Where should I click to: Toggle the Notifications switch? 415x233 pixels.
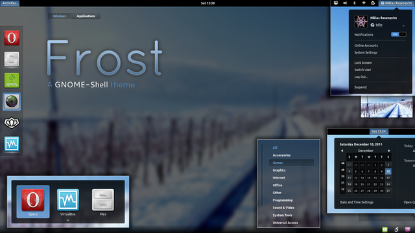399,34
